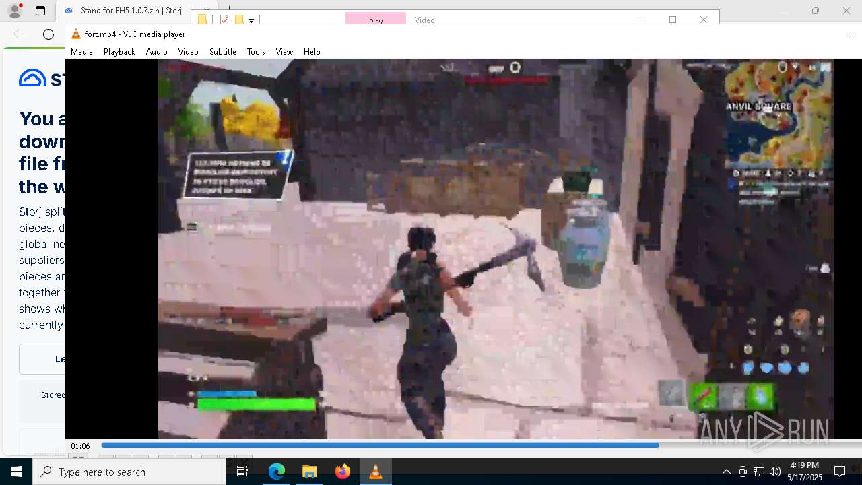Screen dimensions: 862x485
Task: Open the Subtitle menu in VLC
Action: [x=223, y=52]
